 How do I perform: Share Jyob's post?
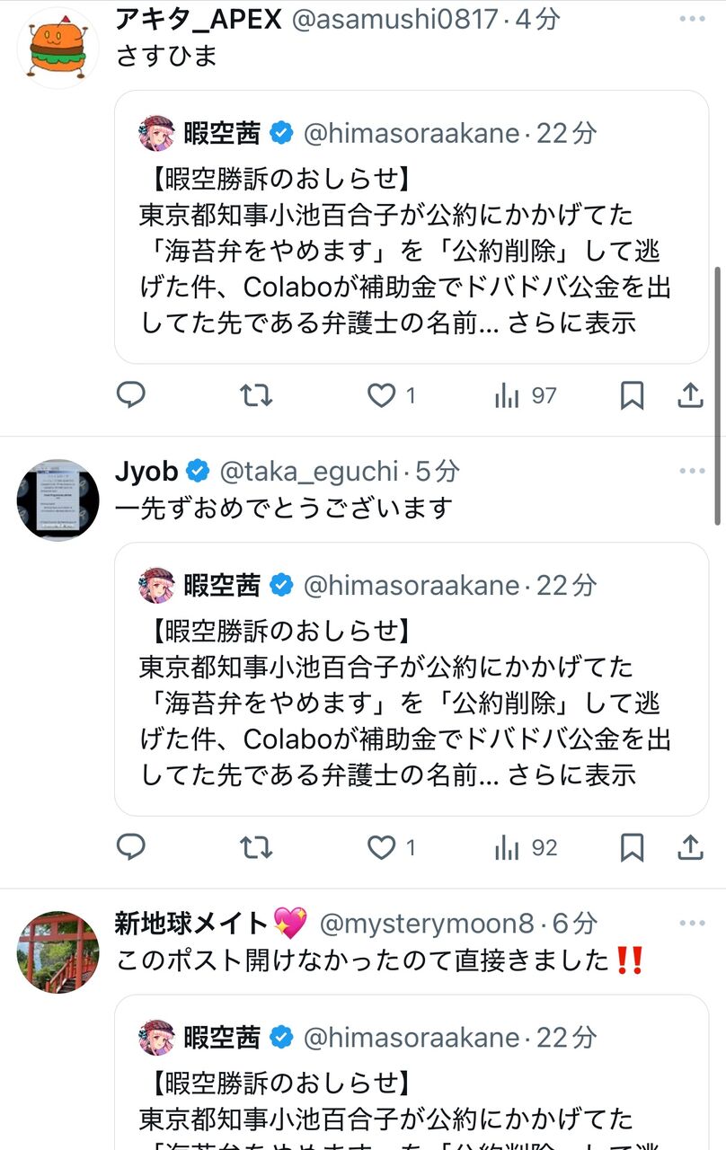pyautogui.click(x=690, y=847)
